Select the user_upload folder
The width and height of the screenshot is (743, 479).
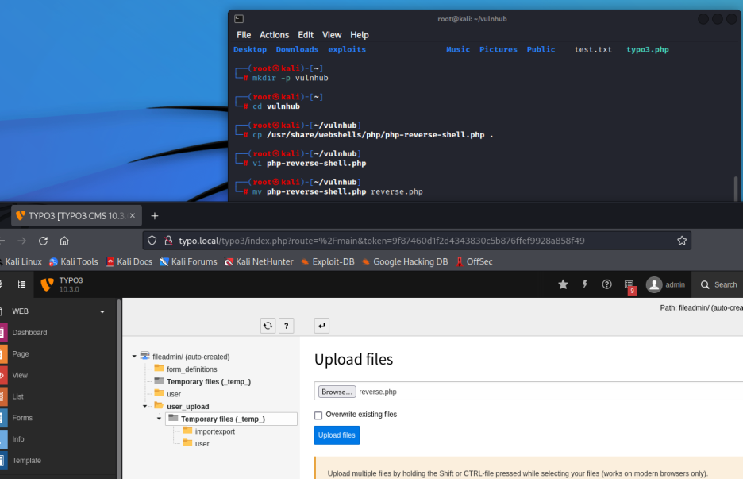tap(187, 407)
